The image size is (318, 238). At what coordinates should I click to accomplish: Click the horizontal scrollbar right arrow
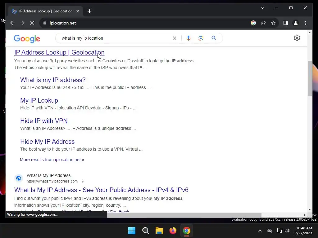[304, 215]
